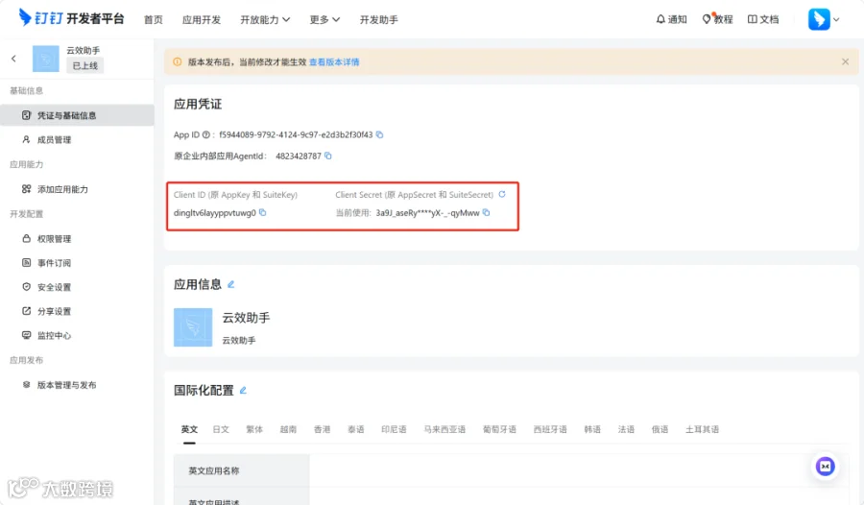The image size is (864, 505).
Task: Reset the Client Secret with refresh icon
Action: (x=502, y=194)
